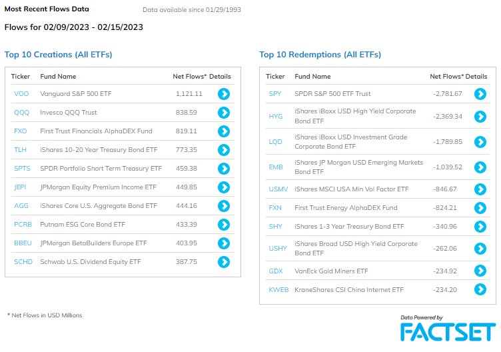Open the VOO ticker link

21,94
